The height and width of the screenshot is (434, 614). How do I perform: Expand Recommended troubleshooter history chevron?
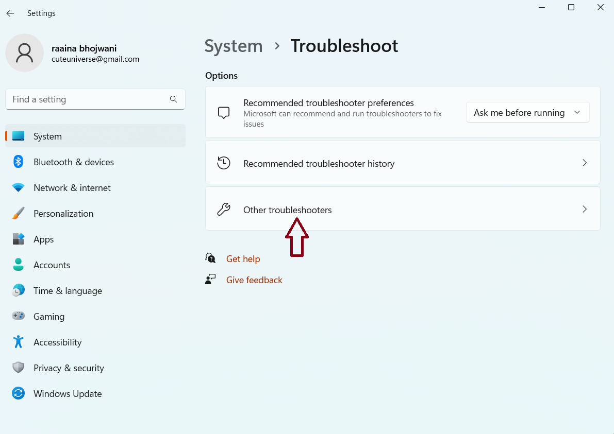pyautogui.click(x=584, y=163)
